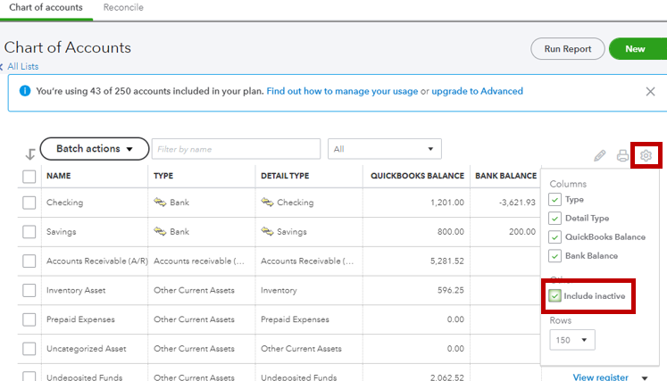Open the Batch actions dropdown

[95, 149]
